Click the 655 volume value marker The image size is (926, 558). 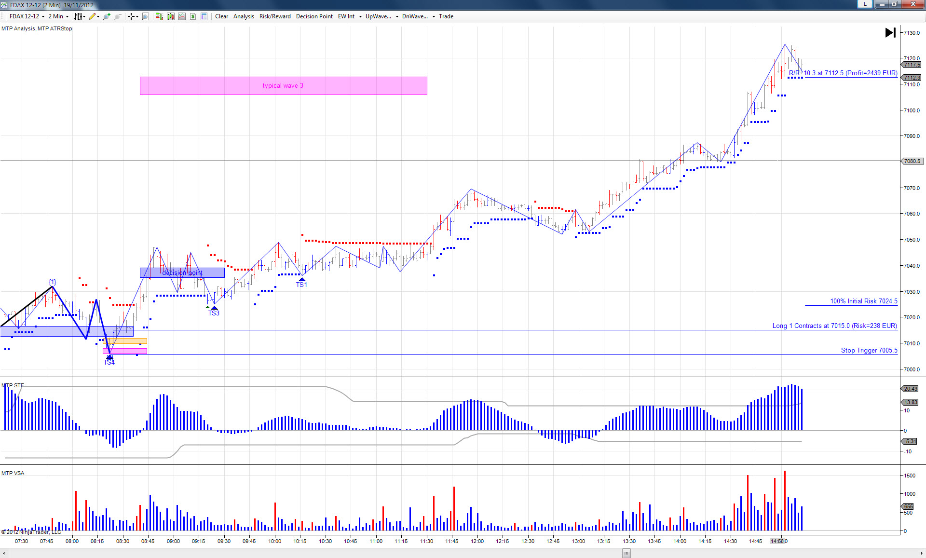[x=908, y=506]
